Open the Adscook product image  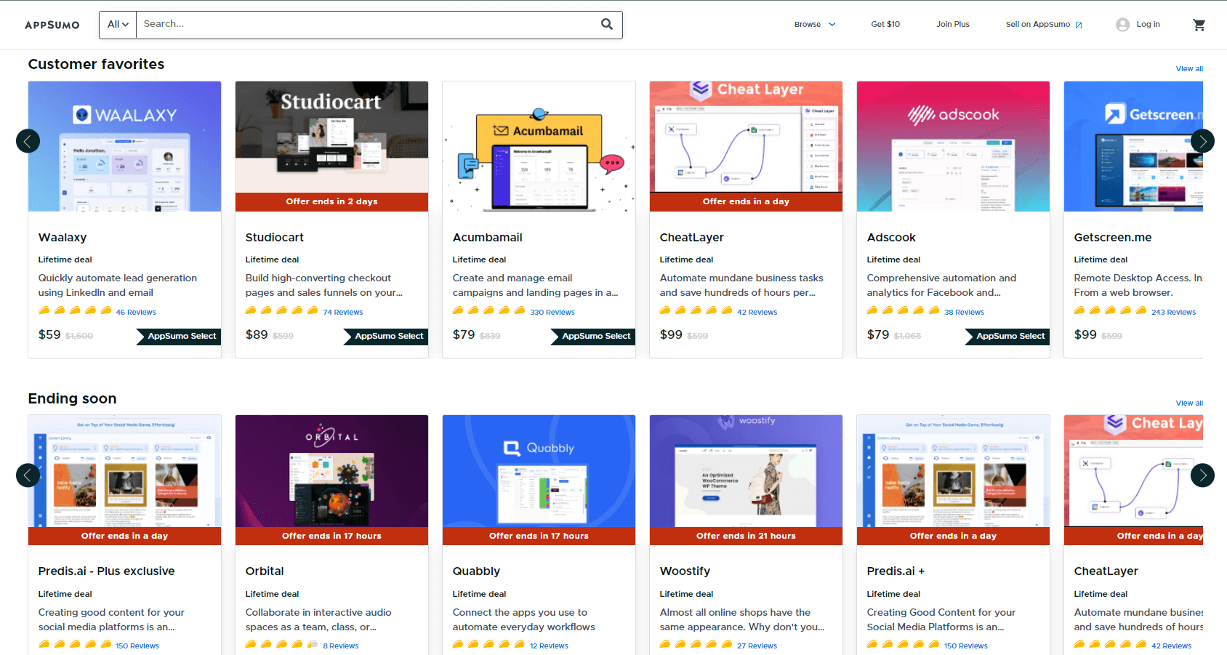(x=953, y=146)
